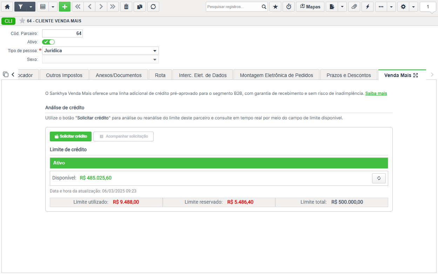Click the document export icon
Viewport: 438px width, 274px height.
point(332,7)
